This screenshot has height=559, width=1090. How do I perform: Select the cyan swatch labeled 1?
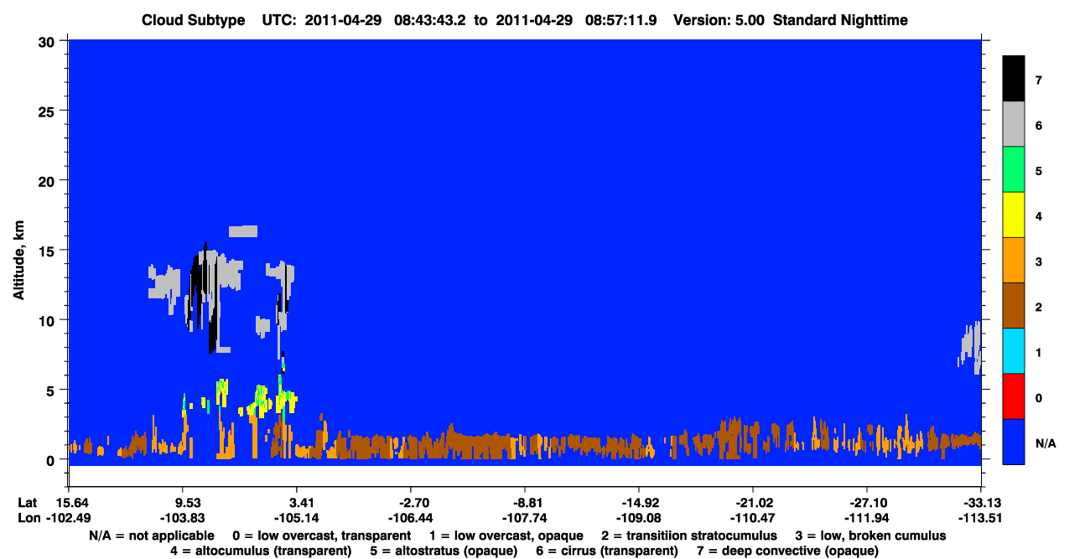1014,351
